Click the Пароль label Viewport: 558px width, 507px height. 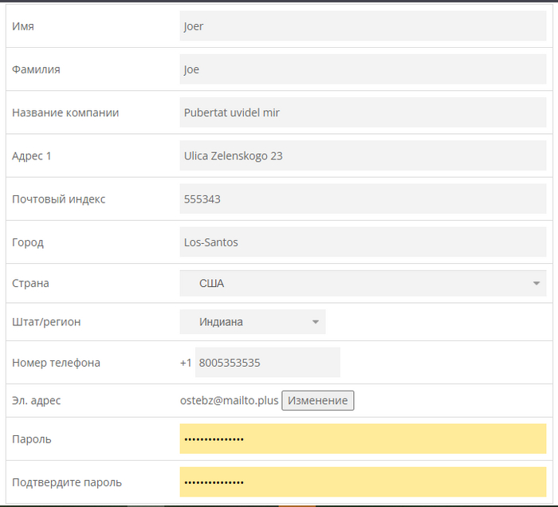(32, 439)
